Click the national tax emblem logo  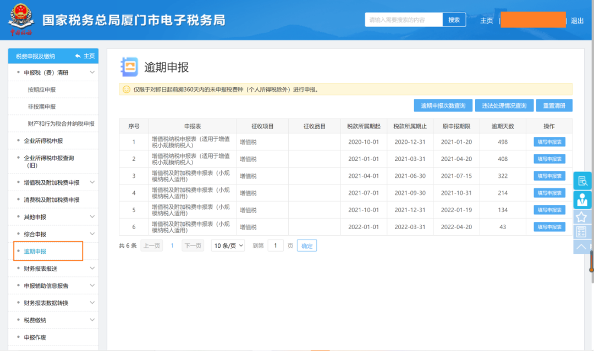[x=21, y=20]
